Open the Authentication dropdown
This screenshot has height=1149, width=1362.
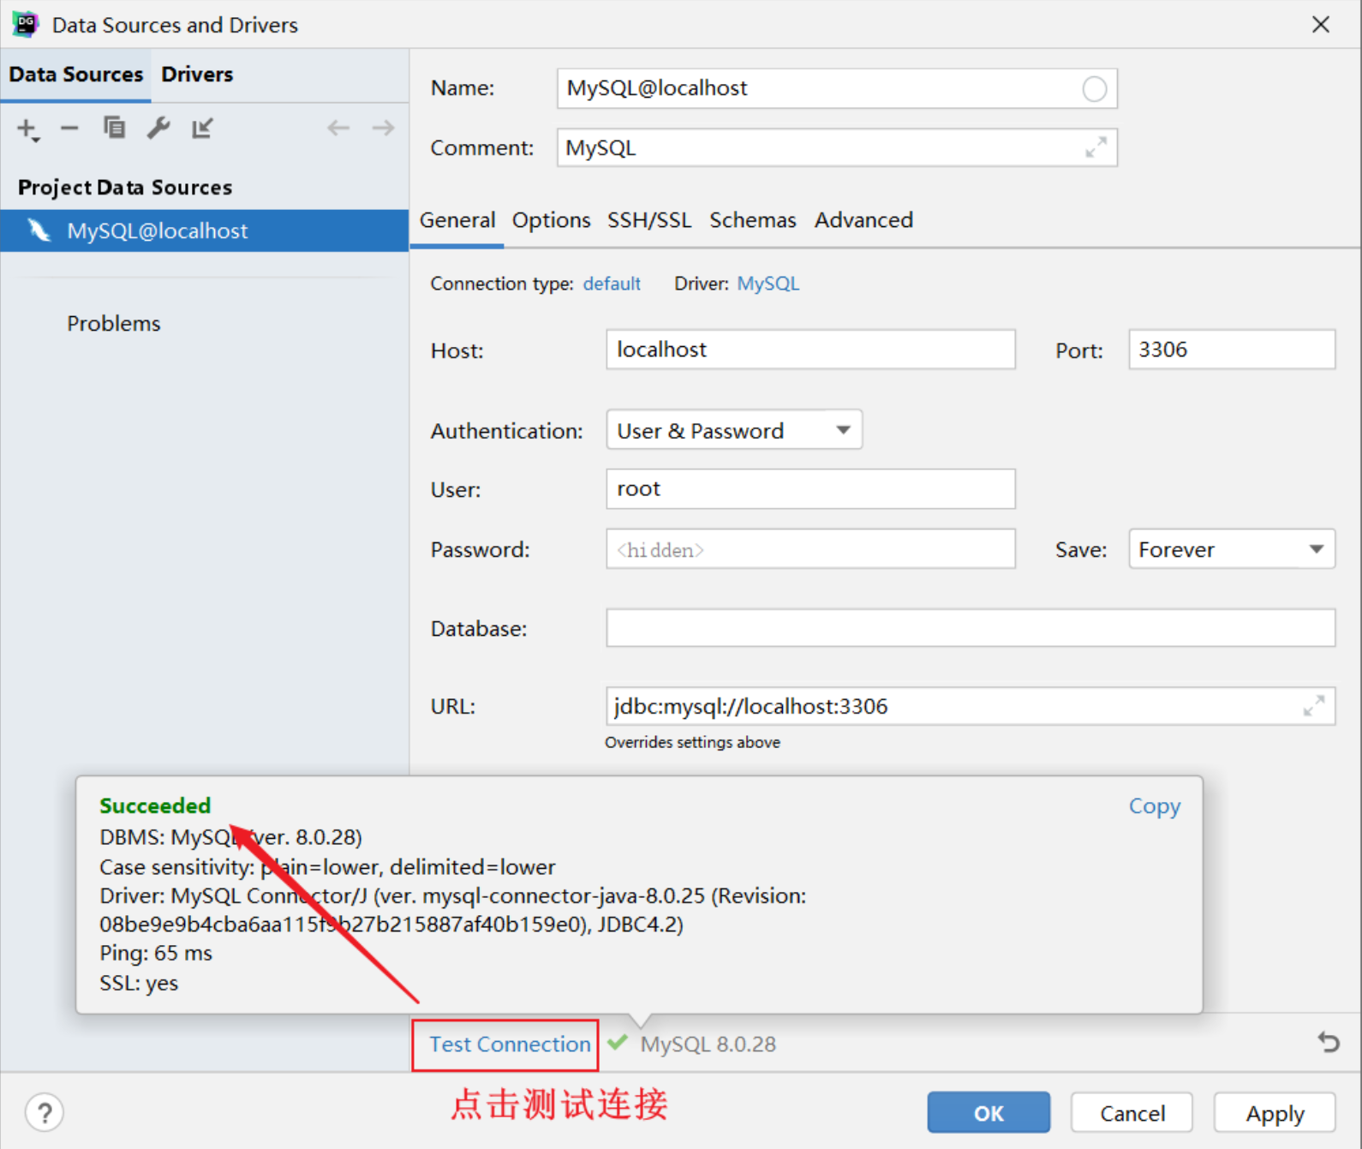pos(734,430)
